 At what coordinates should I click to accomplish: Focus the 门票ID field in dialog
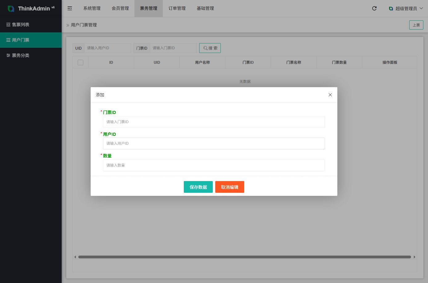pos(214,122)
